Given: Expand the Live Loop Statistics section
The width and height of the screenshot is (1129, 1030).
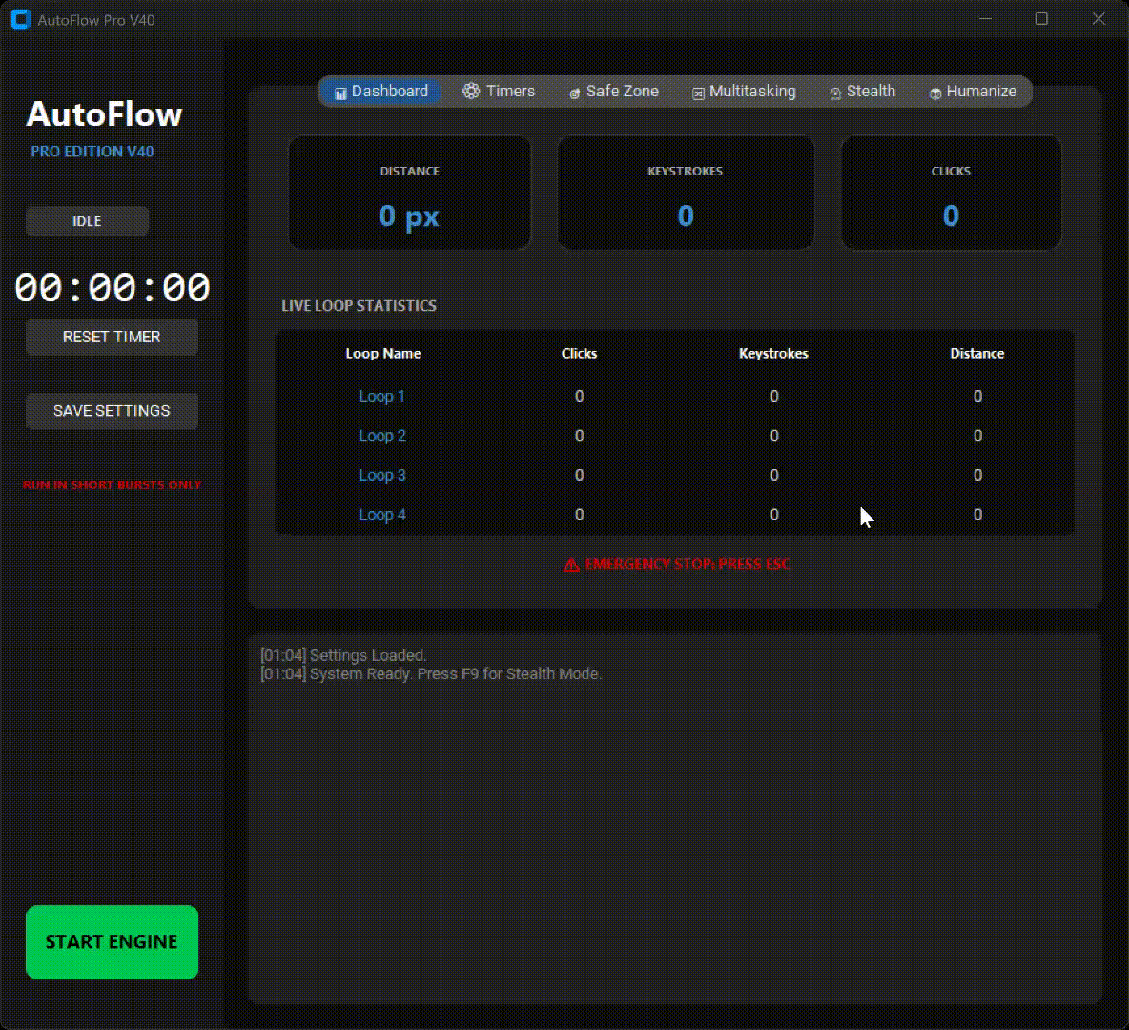Looking at the screenshot, I should click(359, 305).
